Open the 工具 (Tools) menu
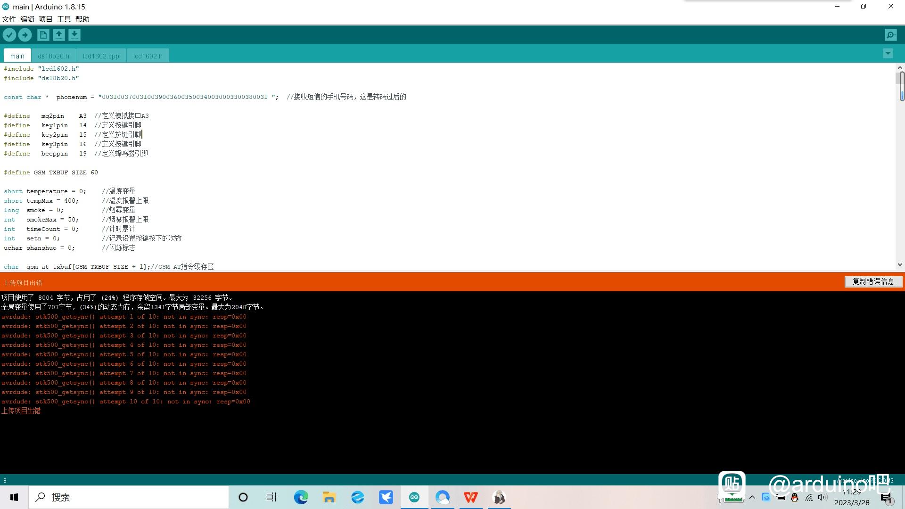Viewport: 905px width, 509px height. (64, 19)
